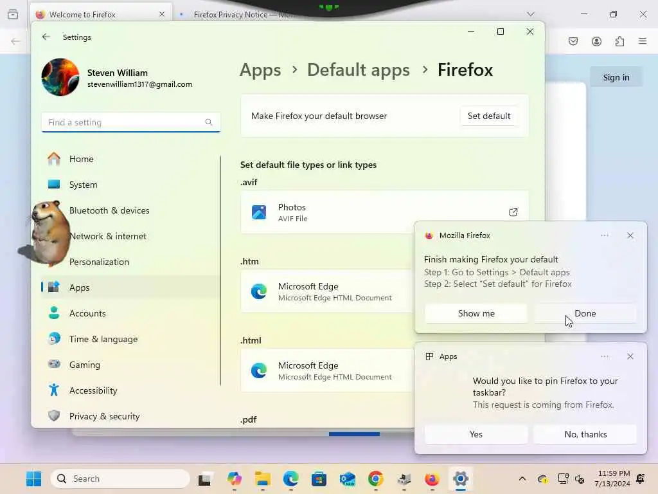Image resolution: width=658 pixels, height=494 pixels.
Task: Select Apps in Settings sidebar
Action: point(130,288)
